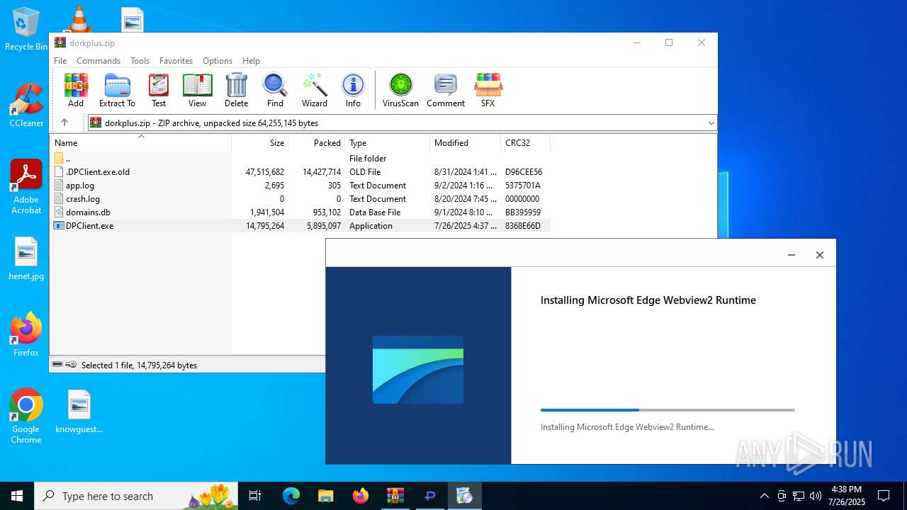Go up one folder level arrow

pos(64,123)
